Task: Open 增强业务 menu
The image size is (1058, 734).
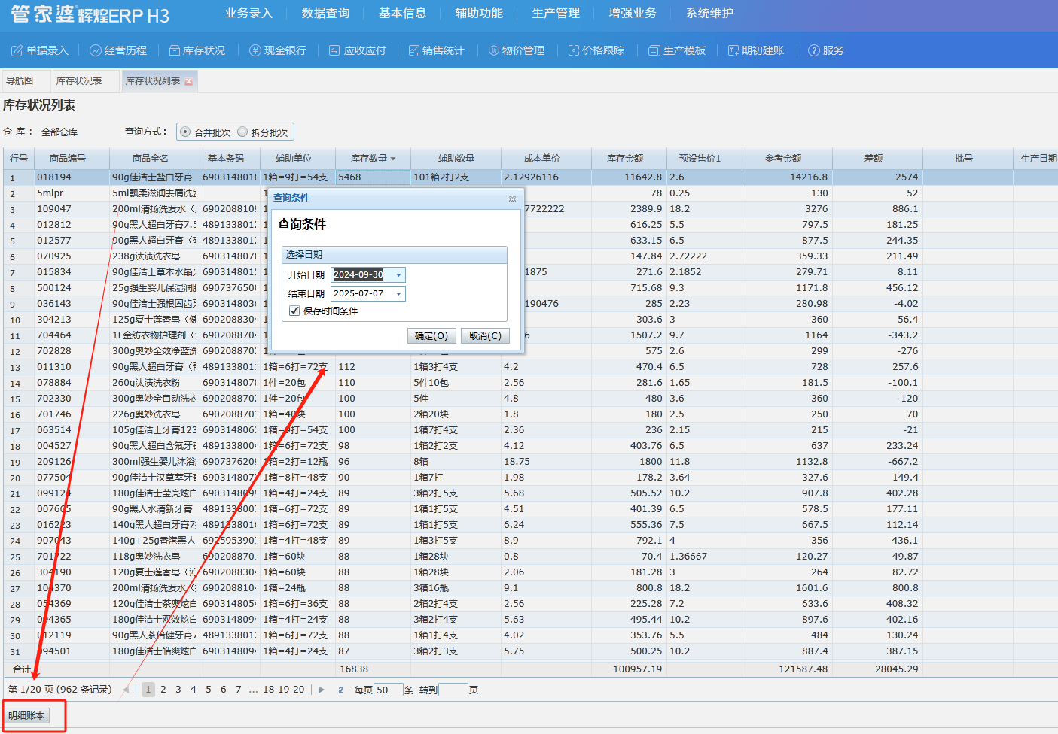Action: [x=633, y=13]
